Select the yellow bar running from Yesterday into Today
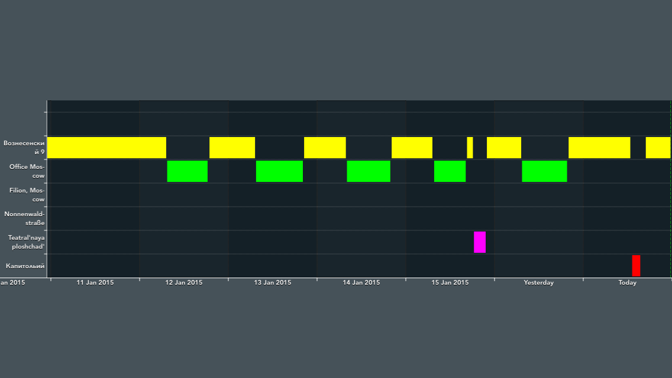This screenshot has height=378, width=672. point(600,148)
